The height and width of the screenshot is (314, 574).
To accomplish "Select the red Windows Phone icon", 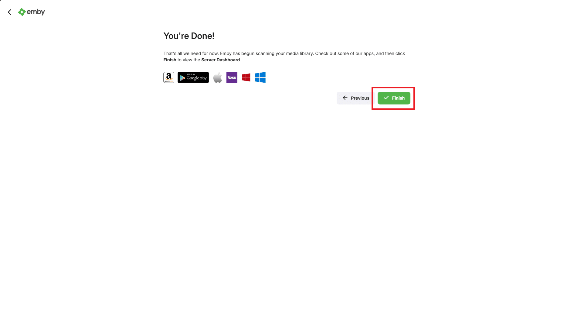I will (246, 77).
